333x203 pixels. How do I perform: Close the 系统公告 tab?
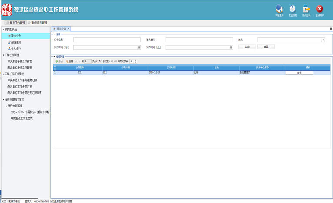pyautogui.click(x=68, y=29)
